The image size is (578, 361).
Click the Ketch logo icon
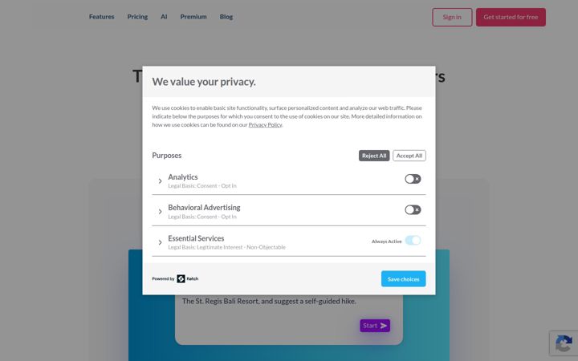point(181,279)
